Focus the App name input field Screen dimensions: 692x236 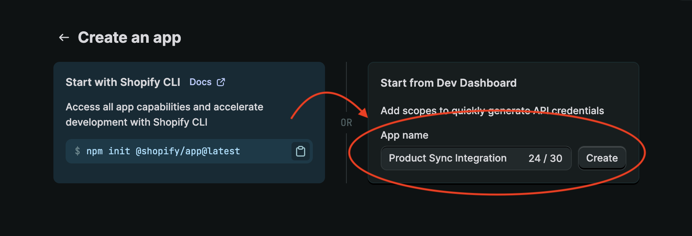(476, 158)
